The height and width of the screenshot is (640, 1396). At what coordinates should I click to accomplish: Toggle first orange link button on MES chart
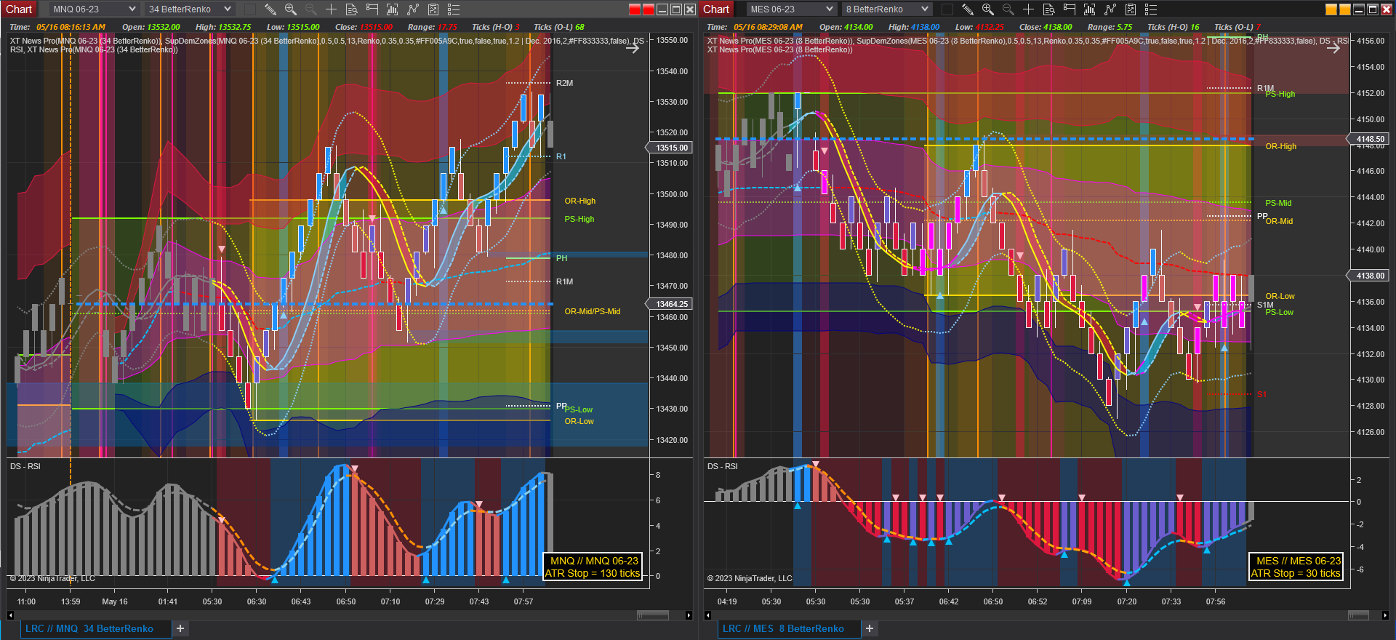coord(1331,9)
